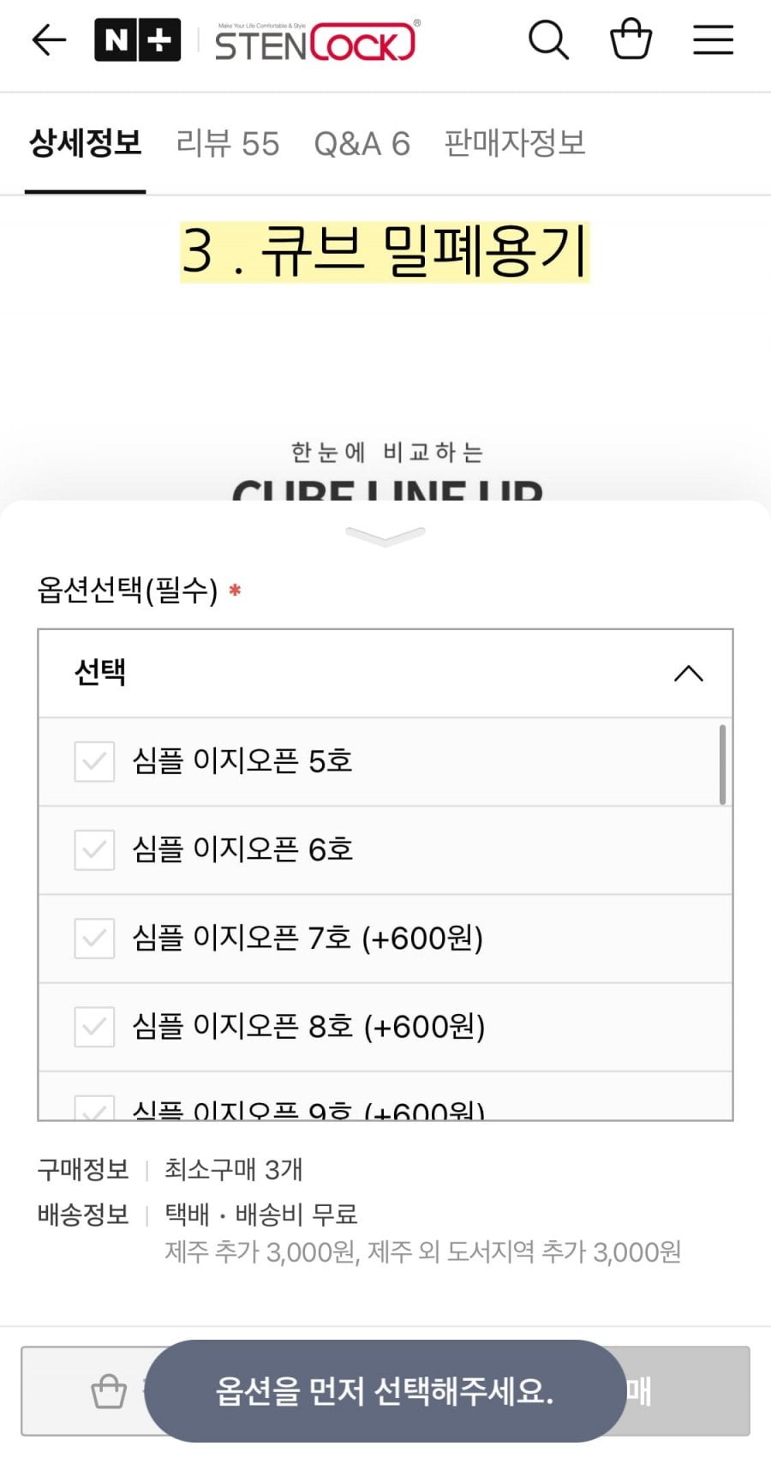Viewport: 771px width, 1470px height.
Task: Switch to the 리뷰 55 tab
Action: 228,144
